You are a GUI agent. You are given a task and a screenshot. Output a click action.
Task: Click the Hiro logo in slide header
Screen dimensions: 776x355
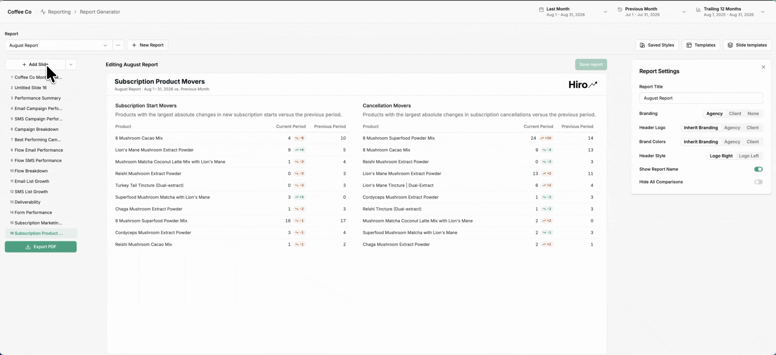pos(583,85)
